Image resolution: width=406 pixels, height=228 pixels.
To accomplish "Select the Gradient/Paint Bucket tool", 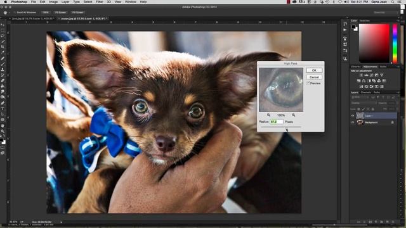I will point(3,86).
